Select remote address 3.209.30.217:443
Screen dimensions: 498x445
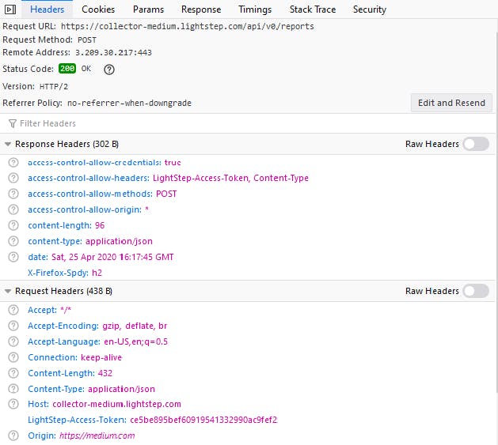[x=113, y=53]
